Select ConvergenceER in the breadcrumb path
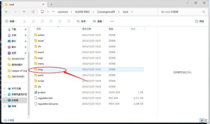This screenshot has width=210, height=124. [x=106, y=12]
